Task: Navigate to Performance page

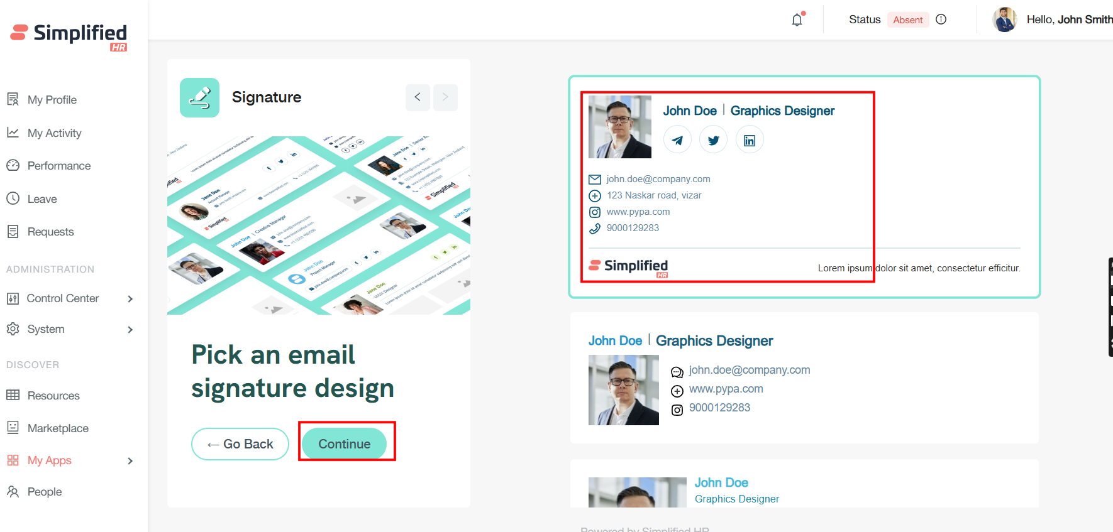Action: pos(58,166)
